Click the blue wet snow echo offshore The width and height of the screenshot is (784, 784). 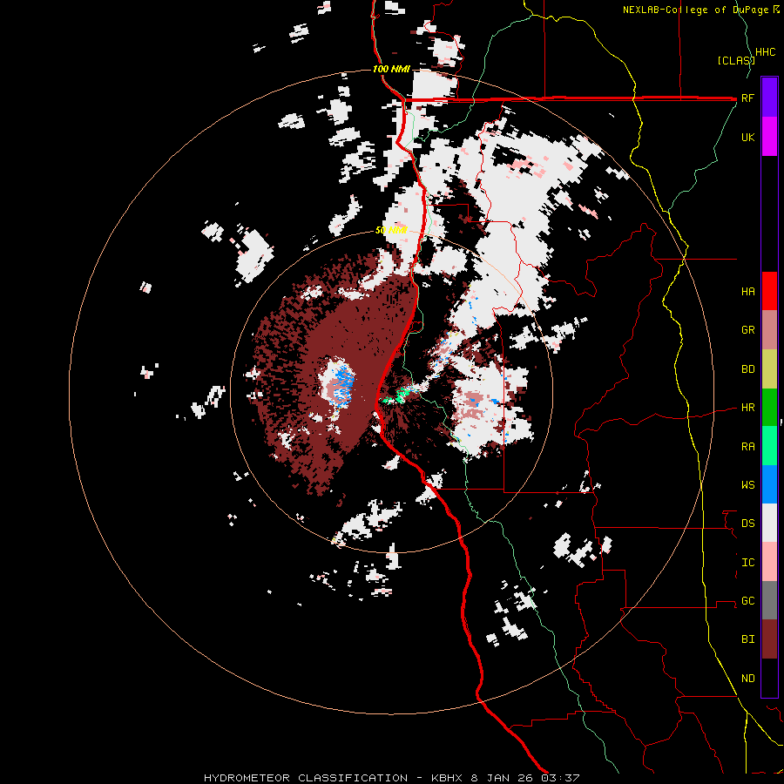pos(344,383)
